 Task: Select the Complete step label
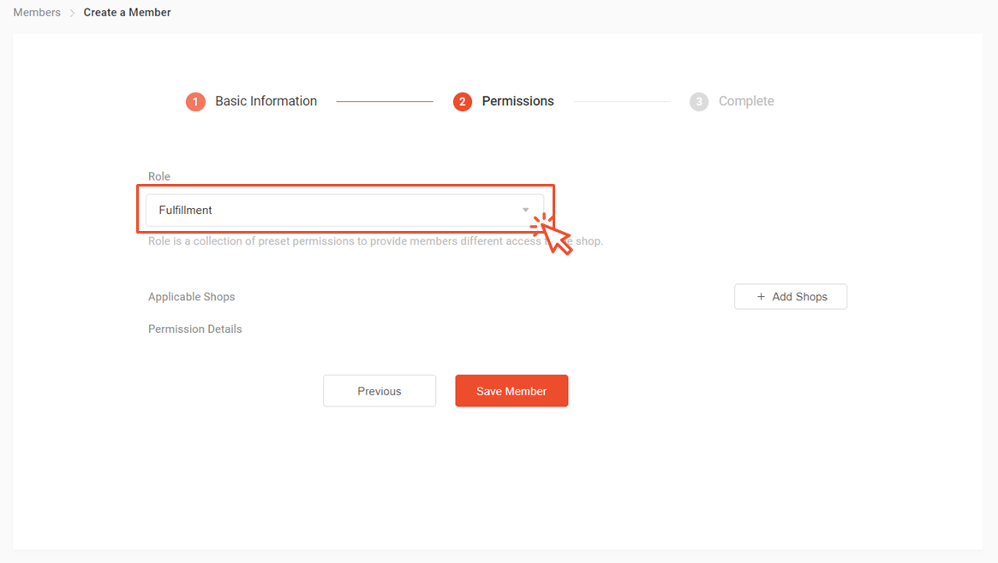[746, 101]
